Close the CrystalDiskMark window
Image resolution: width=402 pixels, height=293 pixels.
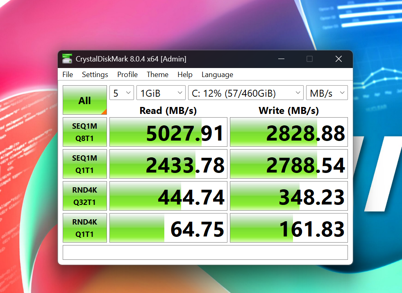click(x=338, y=59)
